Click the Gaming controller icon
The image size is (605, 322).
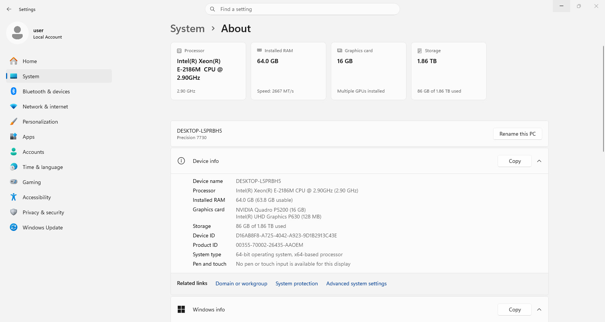point(14,182)
